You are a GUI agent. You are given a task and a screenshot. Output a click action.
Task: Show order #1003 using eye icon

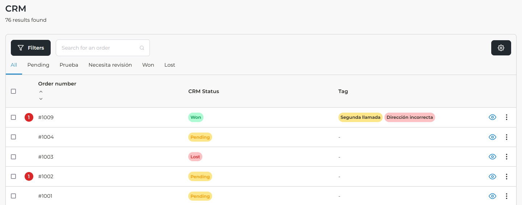492,157
